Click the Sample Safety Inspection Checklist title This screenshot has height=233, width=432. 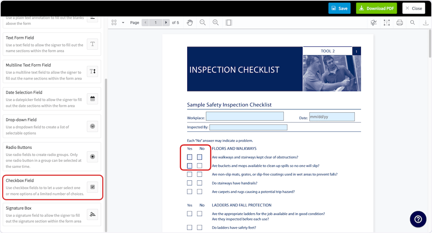pyautogui.click(x=229, y=105)
